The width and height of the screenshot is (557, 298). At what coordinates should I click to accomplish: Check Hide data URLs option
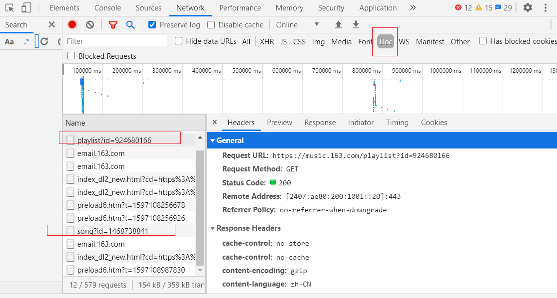pos(179,41)
